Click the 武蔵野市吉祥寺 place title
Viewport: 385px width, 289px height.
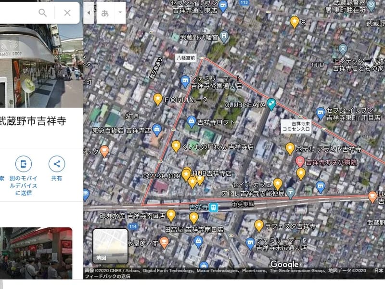click(33, 121)
